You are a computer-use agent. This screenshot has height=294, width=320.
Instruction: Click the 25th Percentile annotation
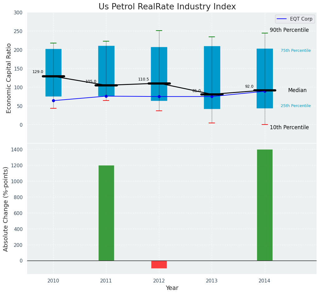295,106
